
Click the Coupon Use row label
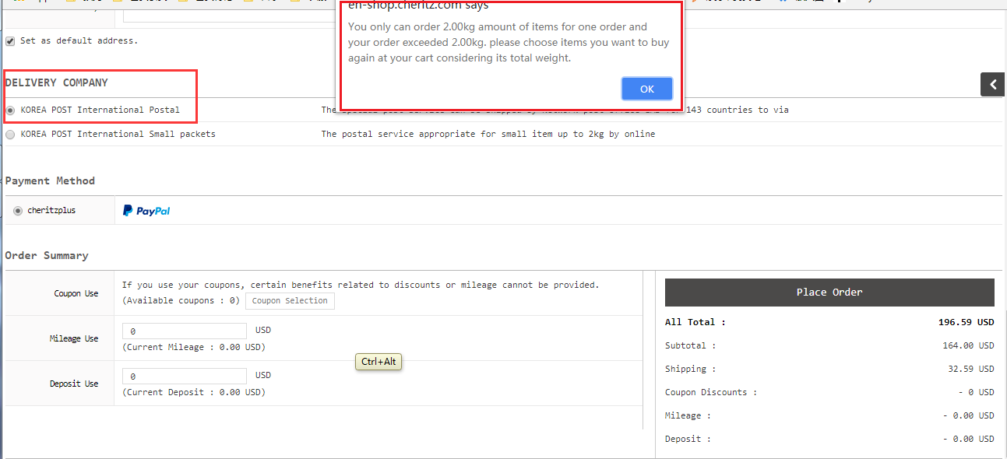[76, 294]
